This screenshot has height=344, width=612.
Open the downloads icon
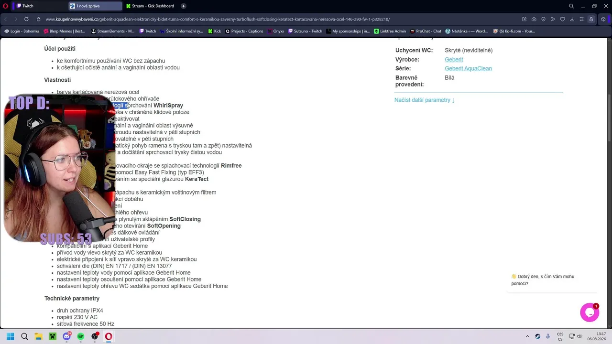tap(572, 19)
